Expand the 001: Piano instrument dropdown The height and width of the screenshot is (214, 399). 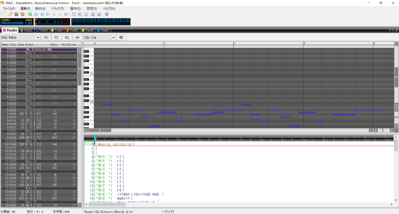pyautogui.click(x=38, y=38)
